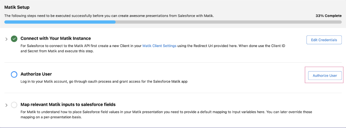Open the Matik Client Settings link
The image size is (346, 128).
pos(159,46)
